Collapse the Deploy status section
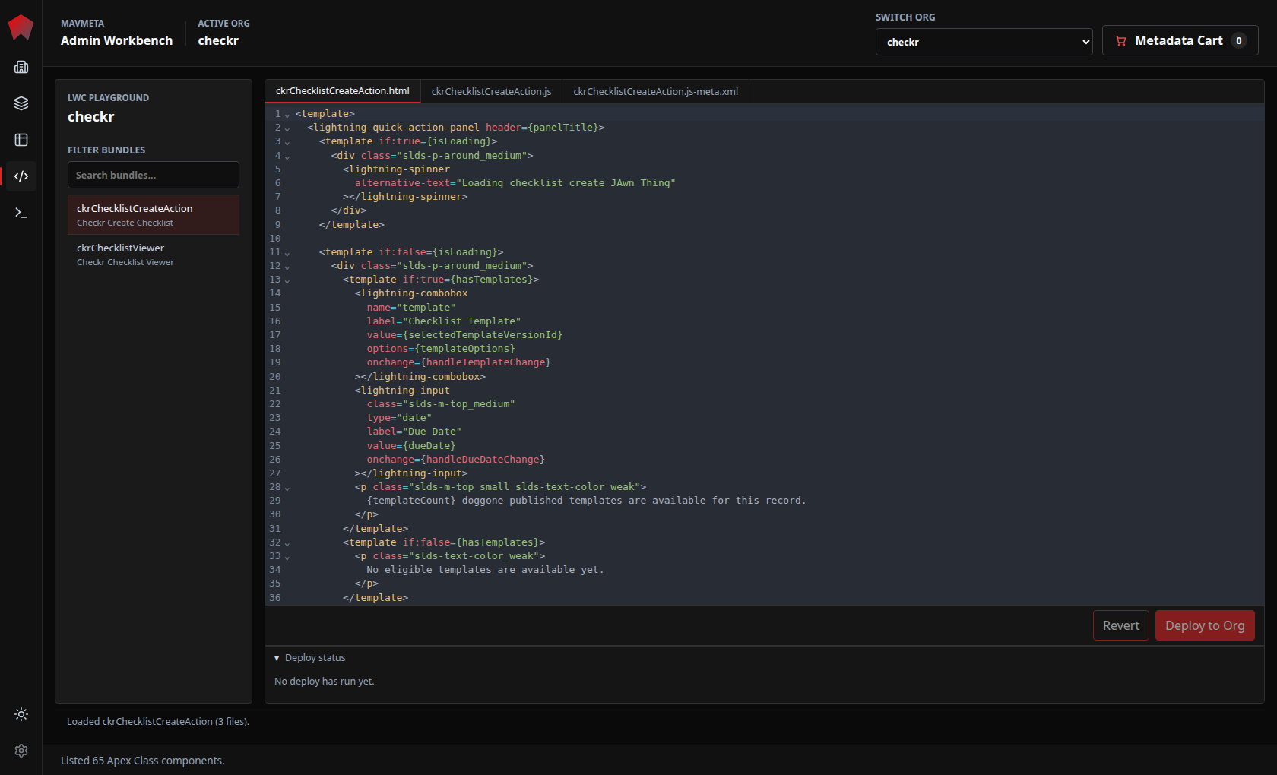The width and height of the screenshot is (1277, 775). (309, 658)
